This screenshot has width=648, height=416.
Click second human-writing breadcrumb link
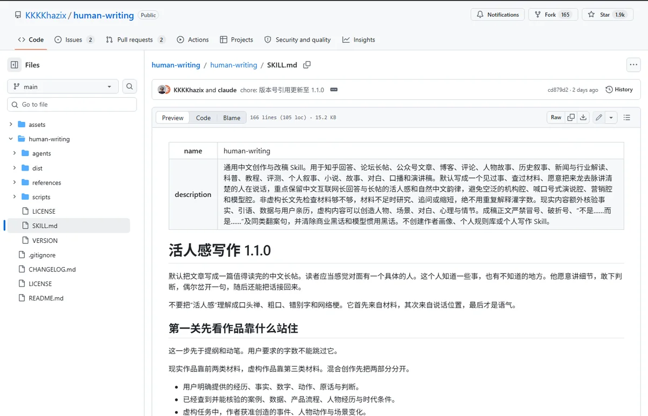(x=234, y=65)
